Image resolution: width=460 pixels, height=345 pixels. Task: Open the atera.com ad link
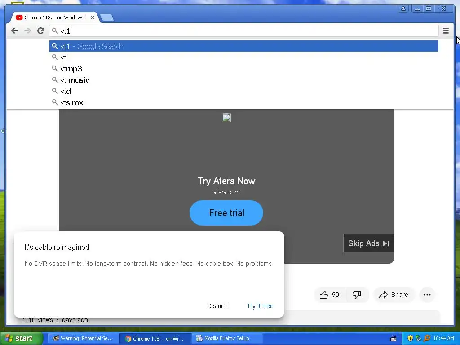click(x=226, y=192)
